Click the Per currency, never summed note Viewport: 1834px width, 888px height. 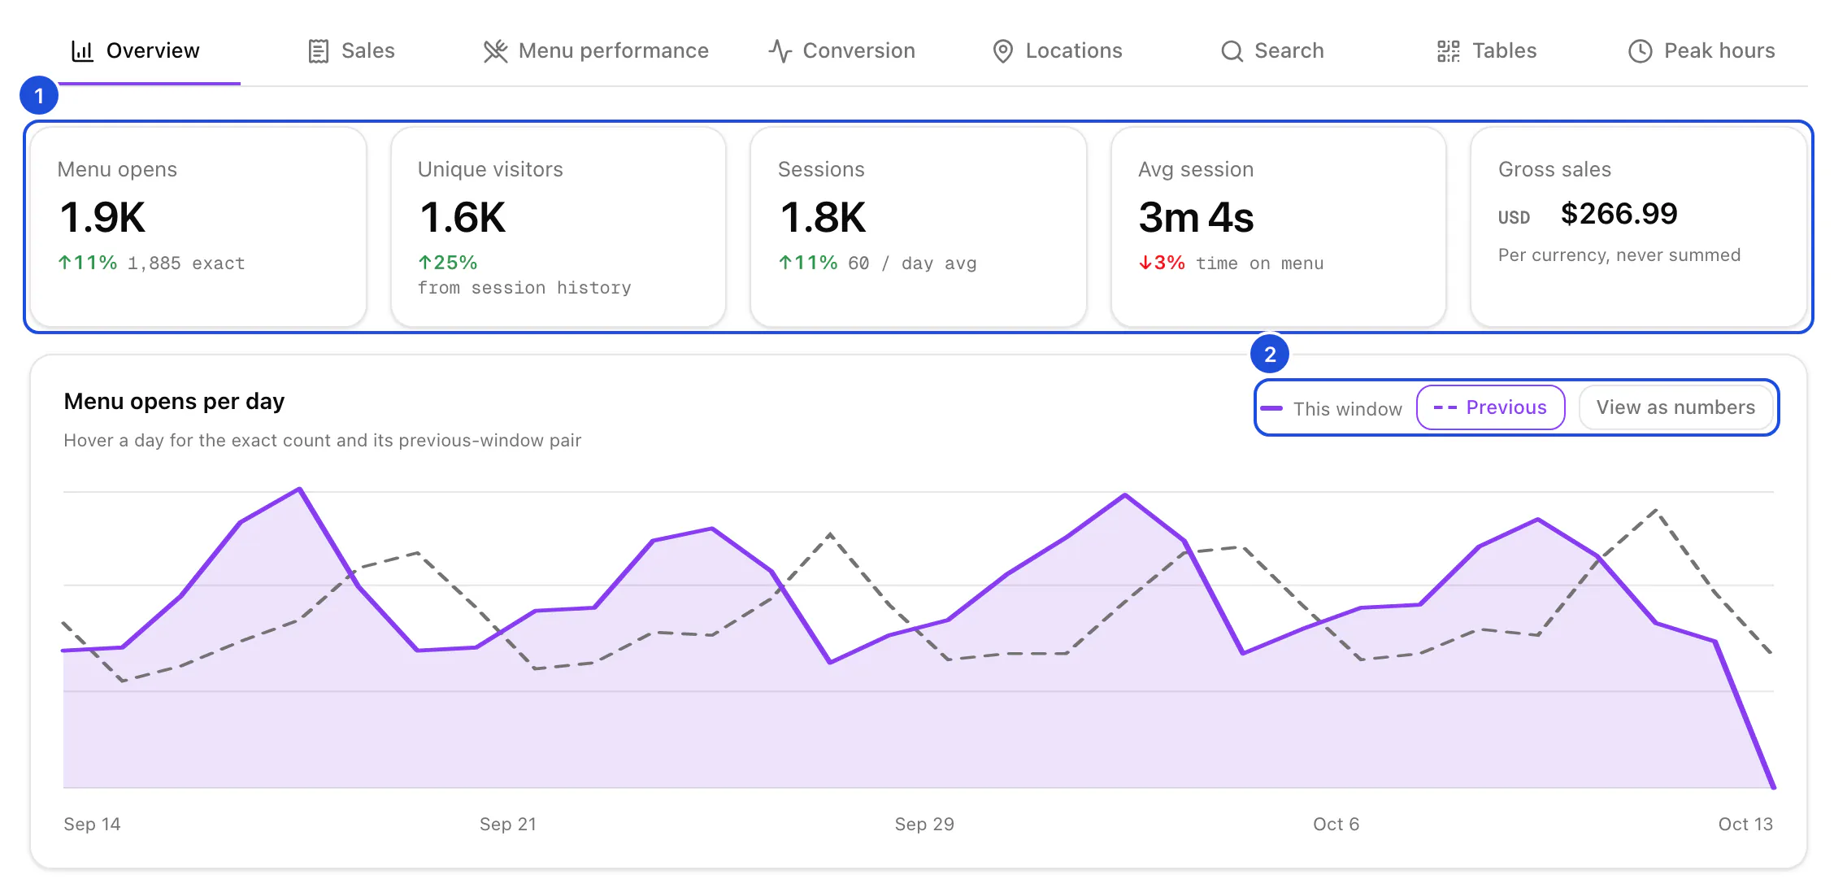(x=1619, y=255)
